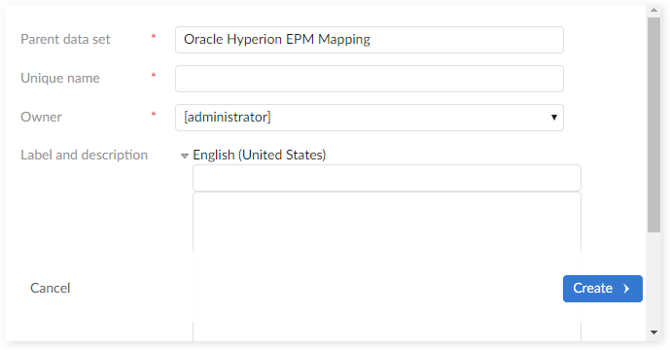Click the Parent data set field

370,40
